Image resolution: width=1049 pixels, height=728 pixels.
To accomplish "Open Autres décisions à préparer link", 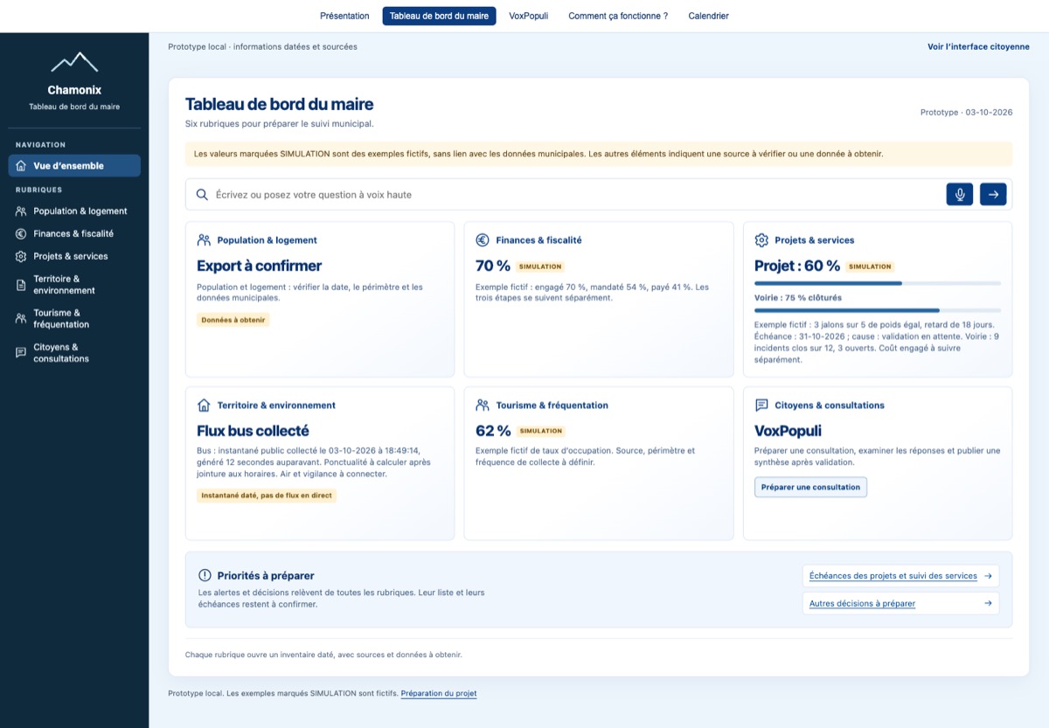I will (900, 603).
